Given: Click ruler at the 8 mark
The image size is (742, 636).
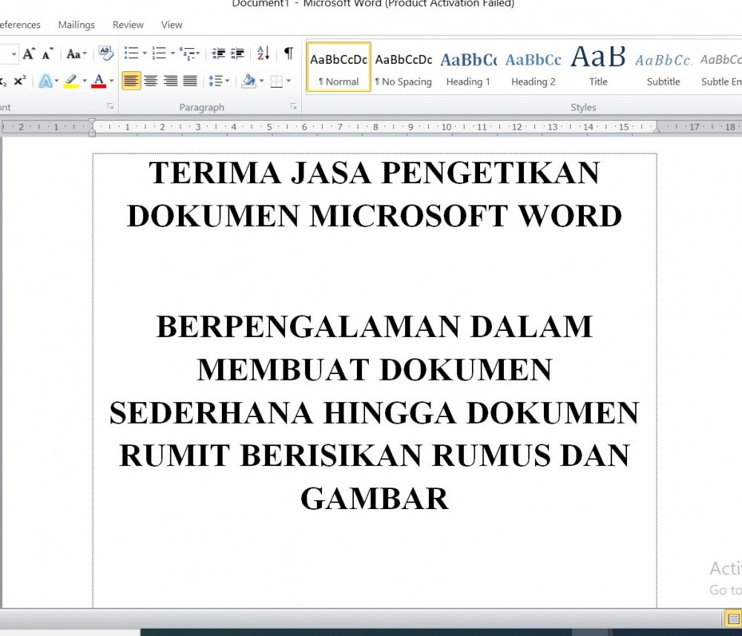Looking at the screenshot, I should (375, 127).
